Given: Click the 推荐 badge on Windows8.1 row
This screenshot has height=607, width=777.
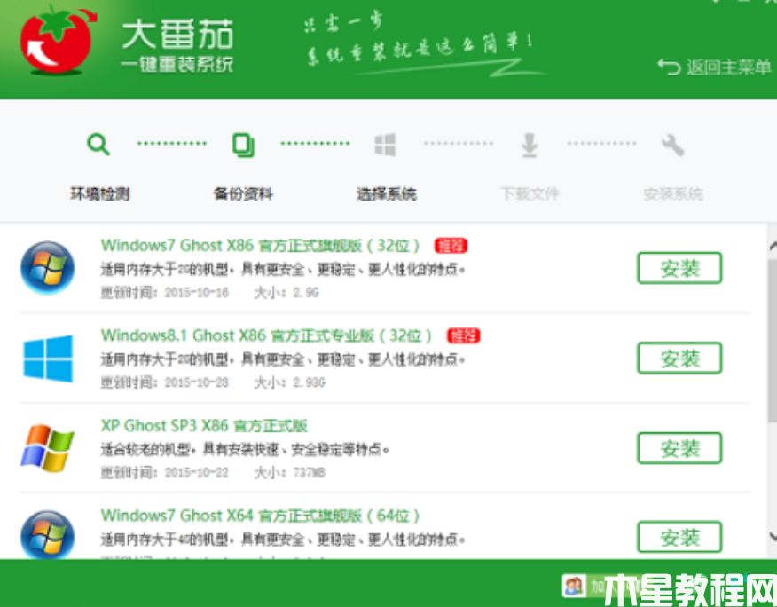Looking at the screenshot, I should point(463,335).
